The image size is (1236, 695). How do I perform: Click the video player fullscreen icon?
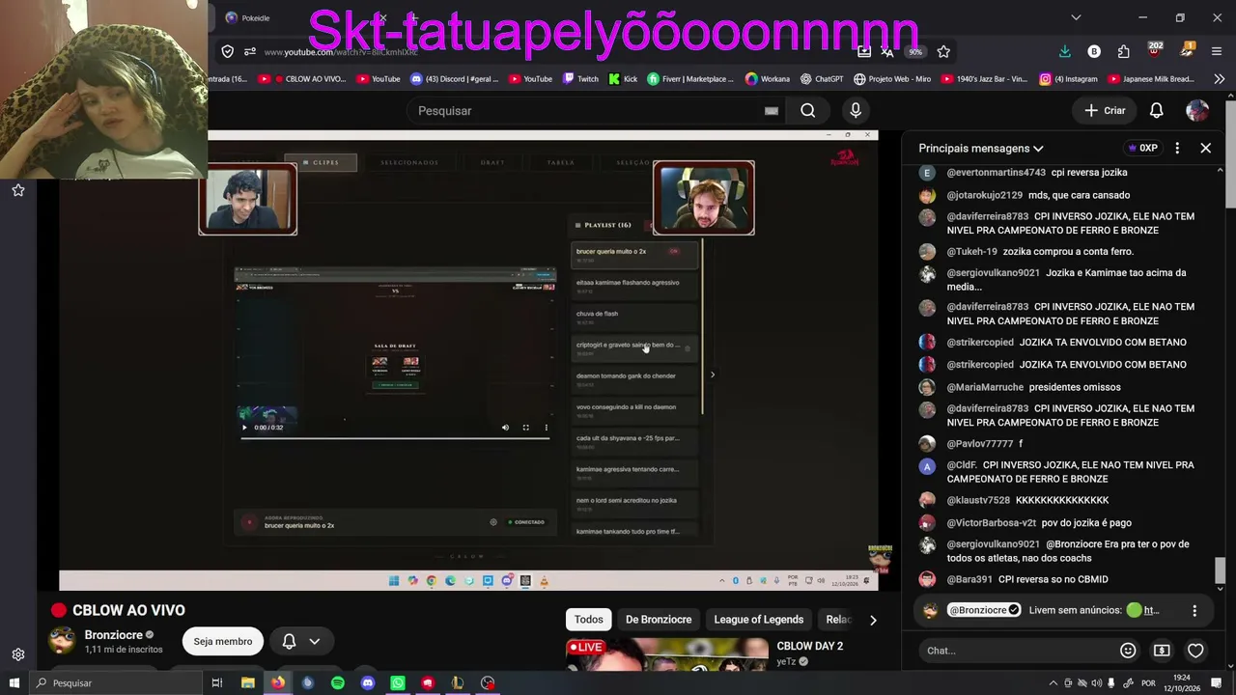tap(525, 428)
